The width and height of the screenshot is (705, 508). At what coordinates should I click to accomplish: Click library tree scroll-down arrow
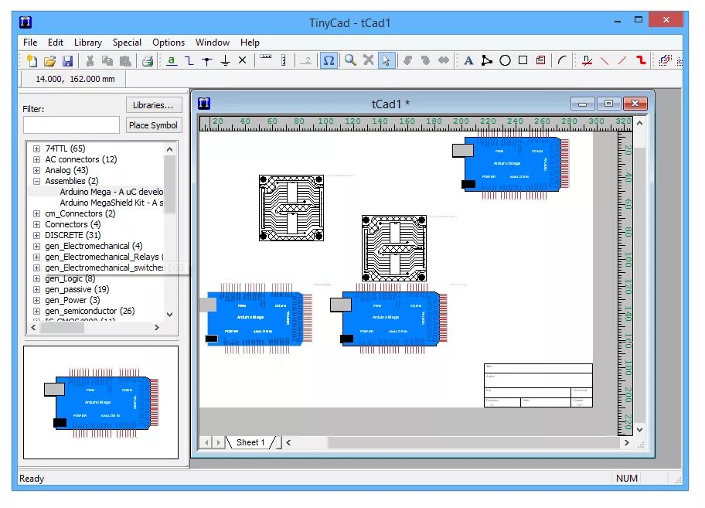(x=169, y=315)
